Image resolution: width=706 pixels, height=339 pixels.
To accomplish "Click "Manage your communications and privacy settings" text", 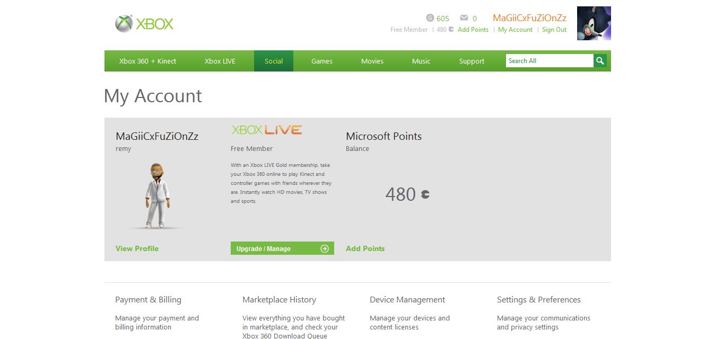I will pos(544,323).
